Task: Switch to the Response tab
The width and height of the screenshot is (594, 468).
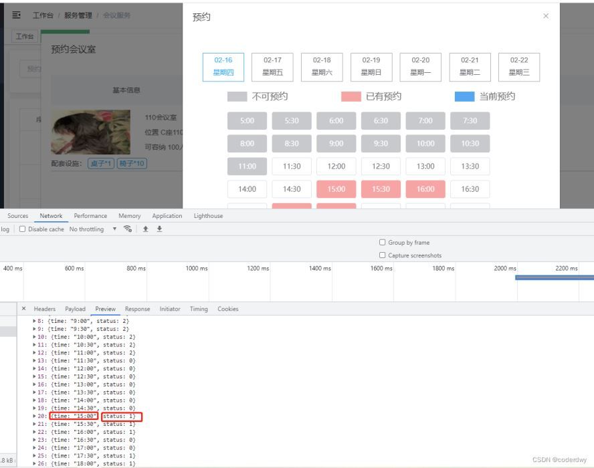Action: coord(137,309)
